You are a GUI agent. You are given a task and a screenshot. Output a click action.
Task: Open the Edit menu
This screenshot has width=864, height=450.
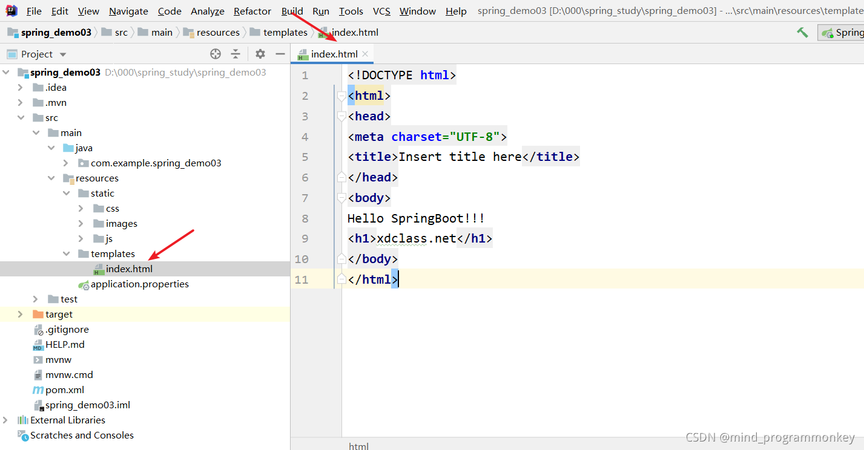click(59, 11)
